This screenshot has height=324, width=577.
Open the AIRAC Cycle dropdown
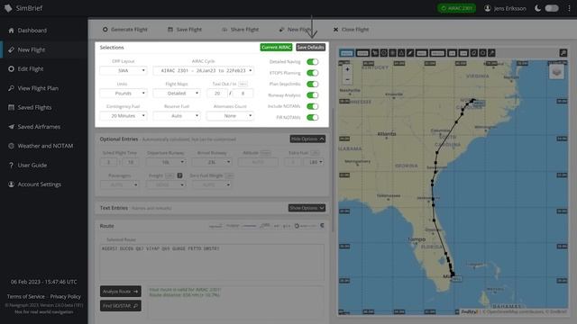[203, 70]
